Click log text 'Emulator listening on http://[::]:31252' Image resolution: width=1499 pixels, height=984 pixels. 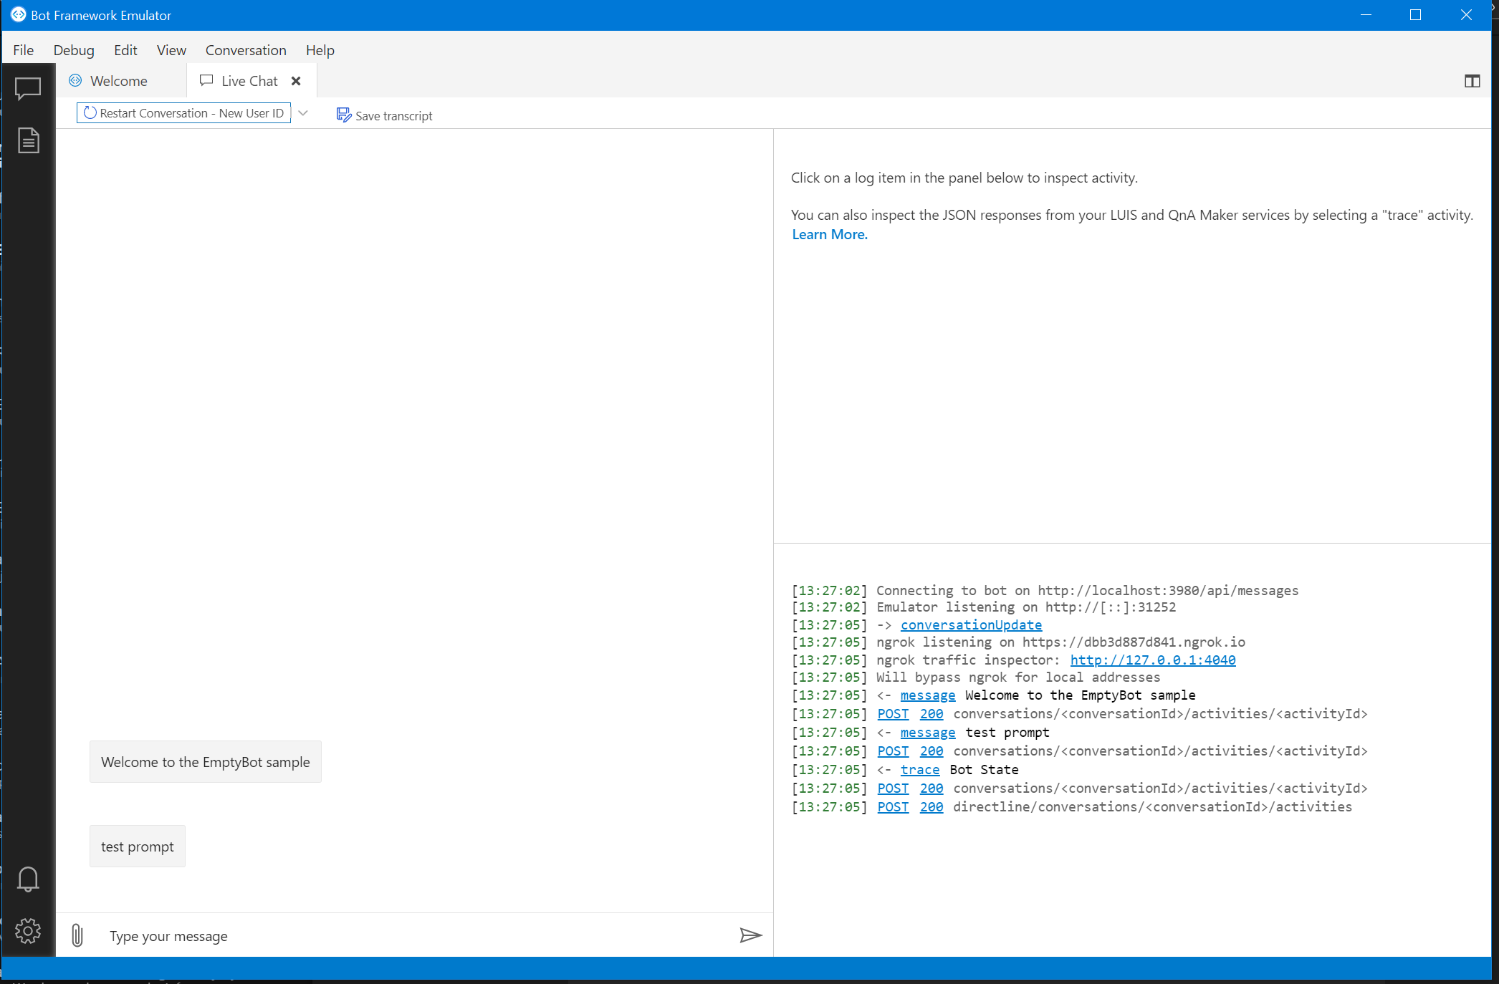coord(1026,607)
